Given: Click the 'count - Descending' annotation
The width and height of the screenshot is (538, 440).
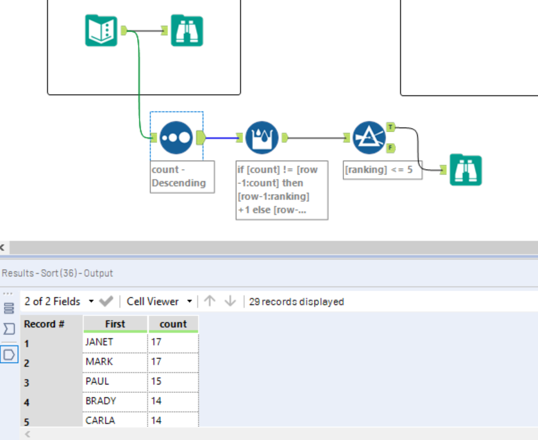Looking at the screenshot, I should pyautogui.click(x=182, y=177).
